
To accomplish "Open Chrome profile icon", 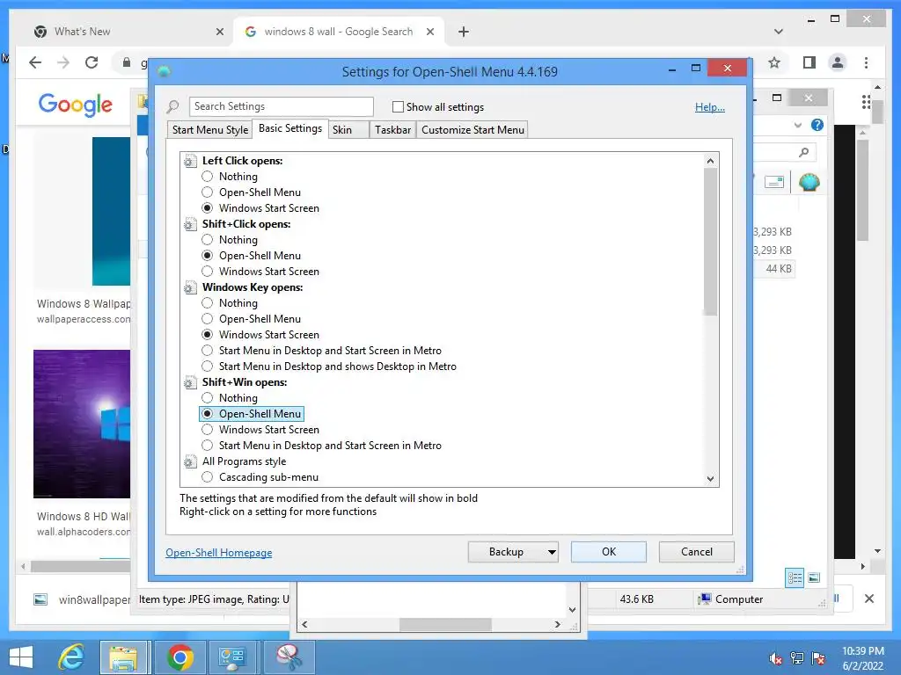I will click(838, 62).
